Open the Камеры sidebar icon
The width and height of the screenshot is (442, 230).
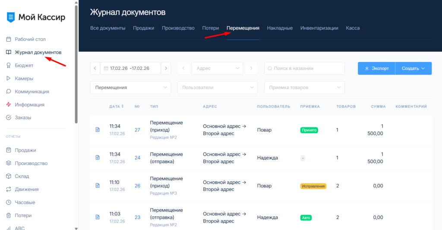(x=8, y=78)
